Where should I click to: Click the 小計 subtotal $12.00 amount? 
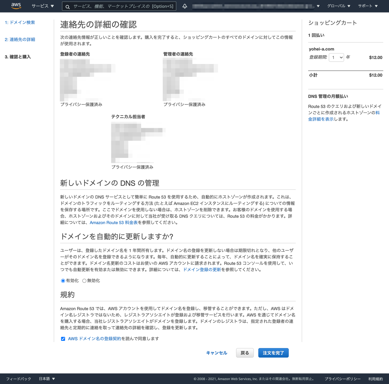376,75
